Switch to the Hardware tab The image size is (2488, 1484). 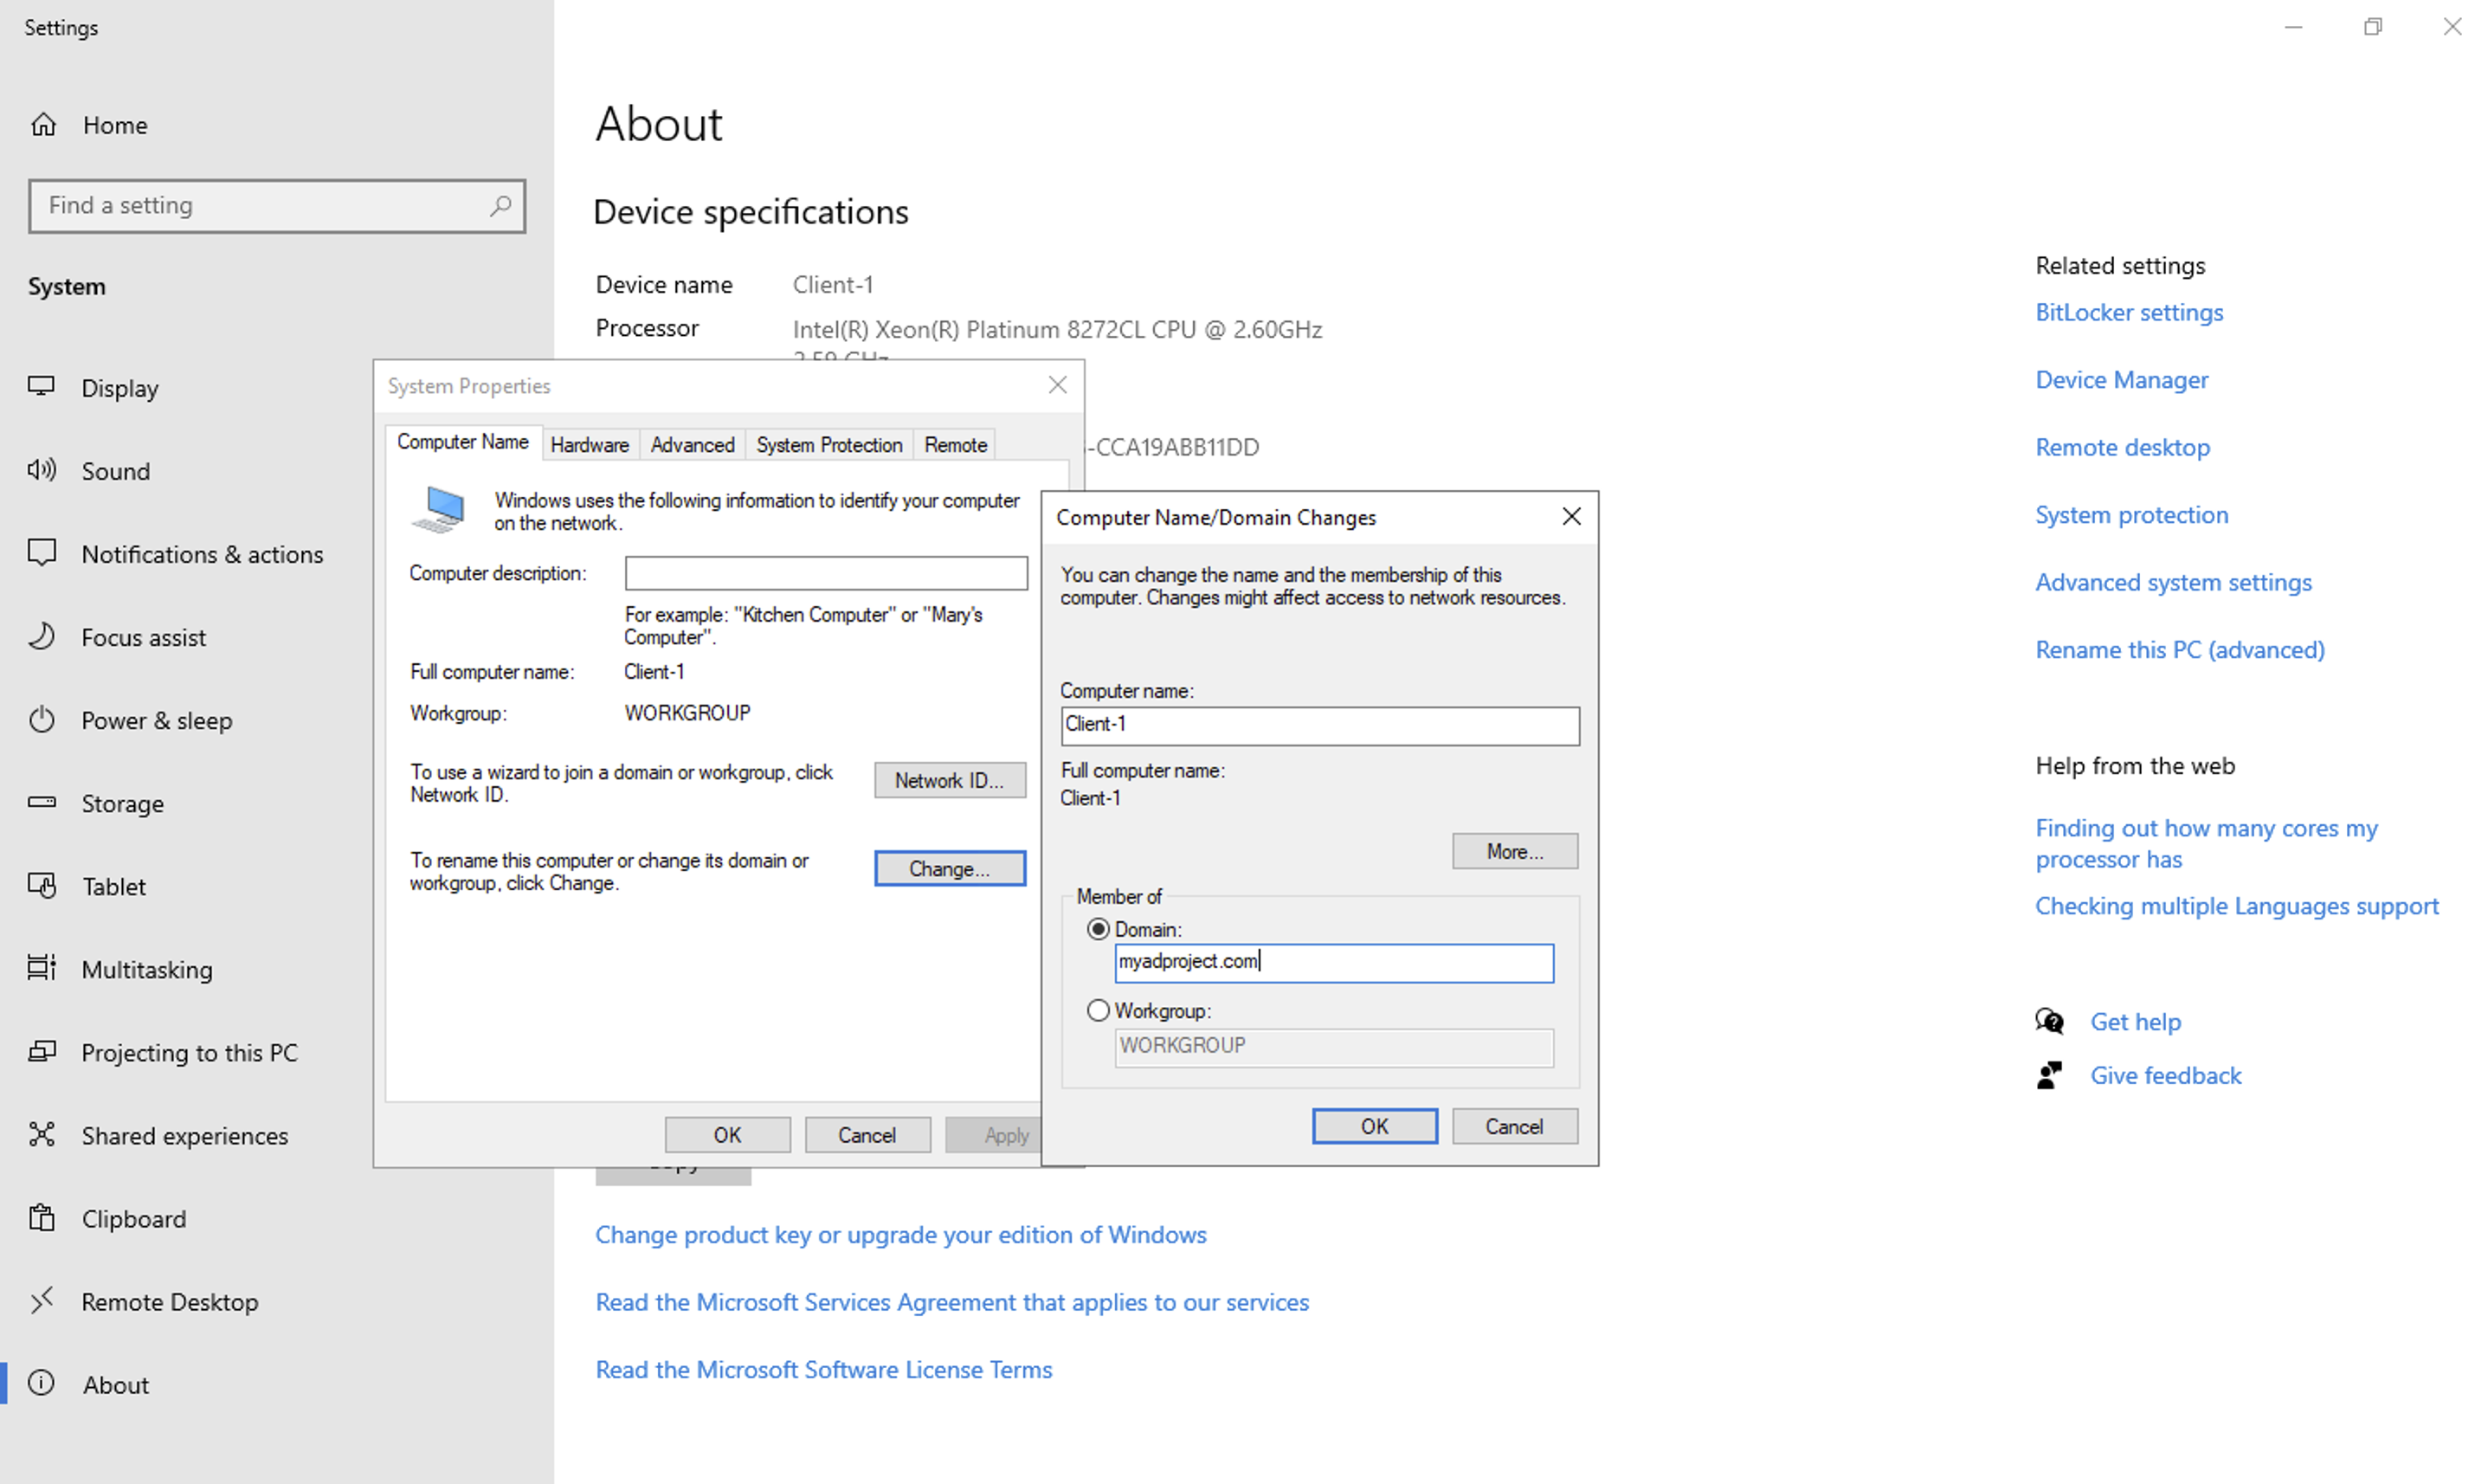click(x=589, y=445)
